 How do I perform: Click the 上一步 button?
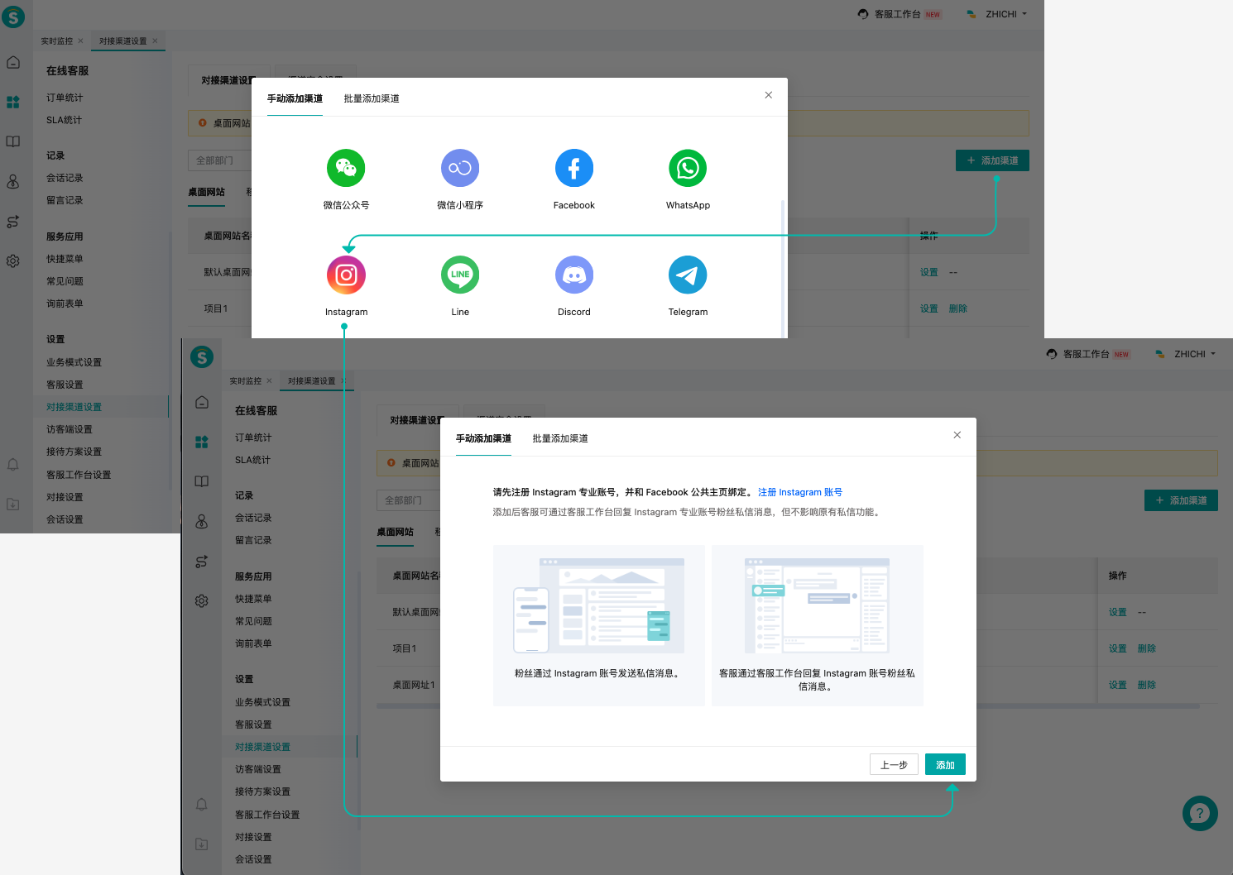click(894, 764)
